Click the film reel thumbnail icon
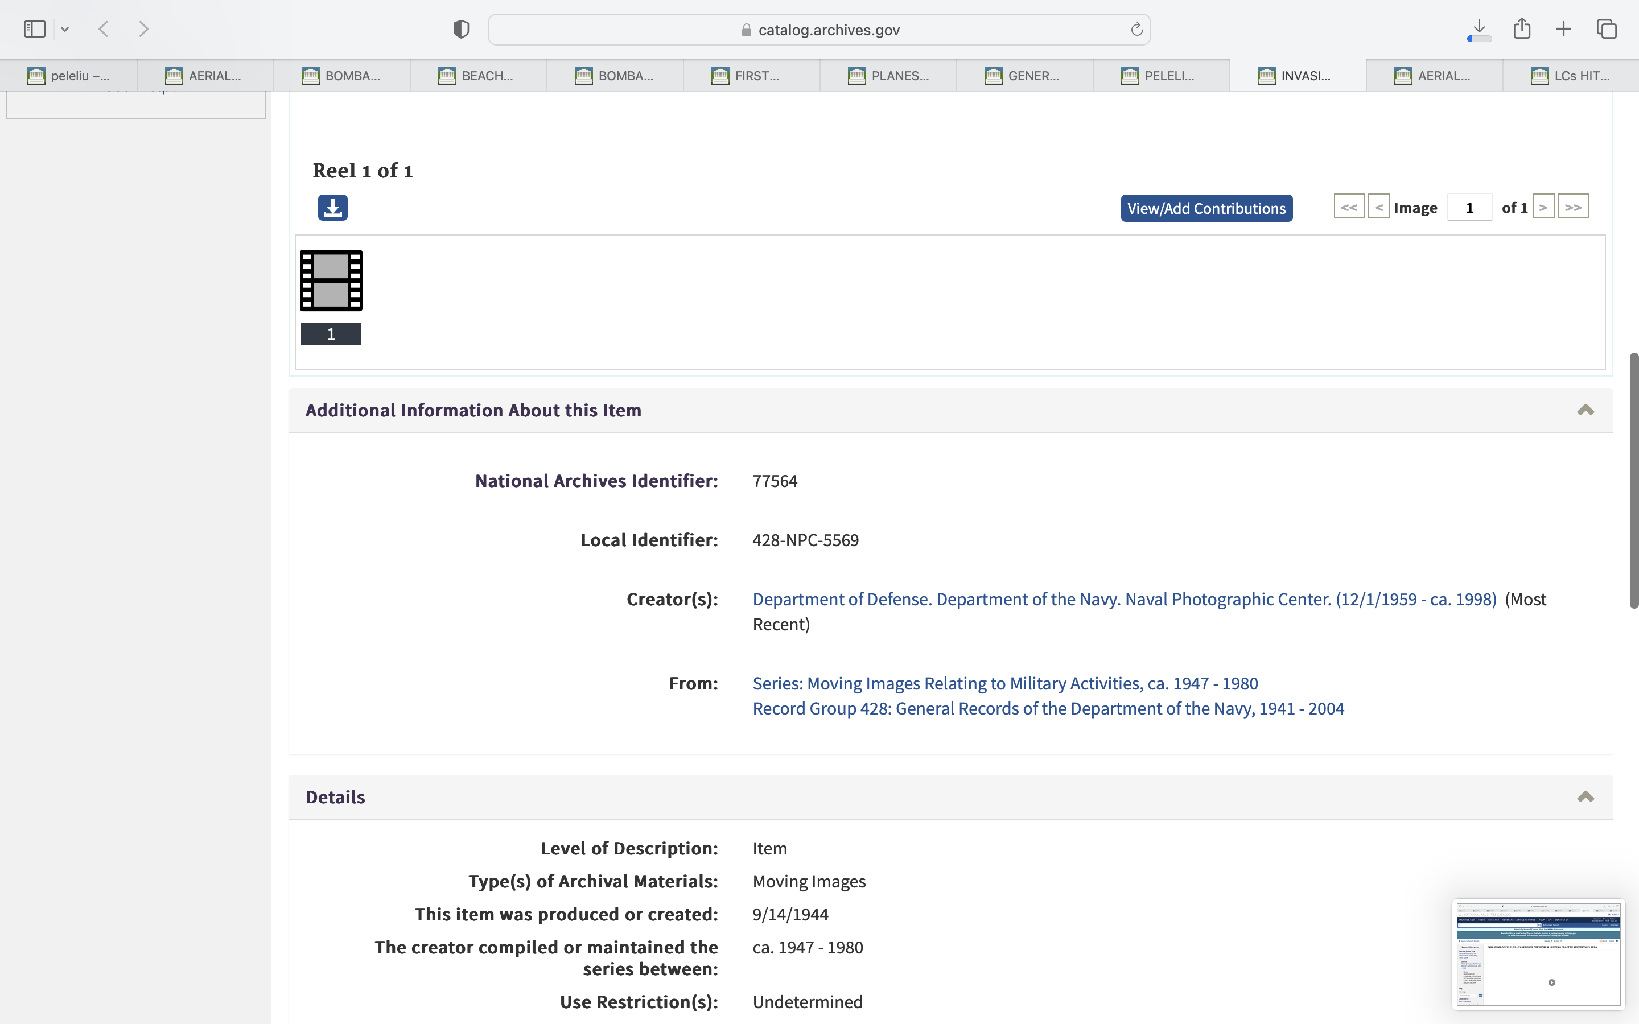The width and height of the screenshot is (1639, 1024). point(331,280)
